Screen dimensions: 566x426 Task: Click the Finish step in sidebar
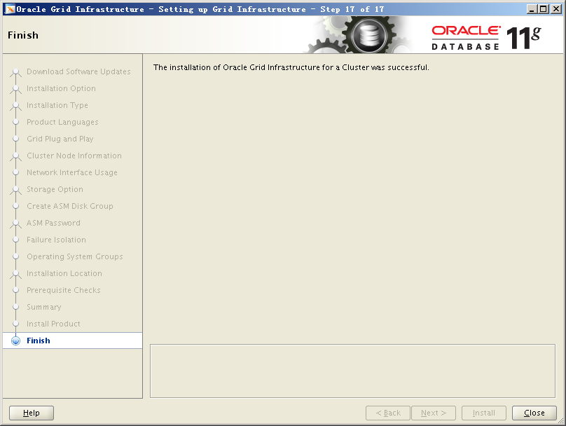point(39,341)
